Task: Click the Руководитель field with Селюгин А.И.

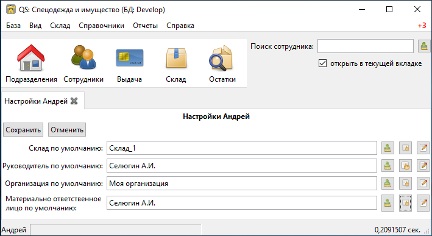Action: coord(242,166)
